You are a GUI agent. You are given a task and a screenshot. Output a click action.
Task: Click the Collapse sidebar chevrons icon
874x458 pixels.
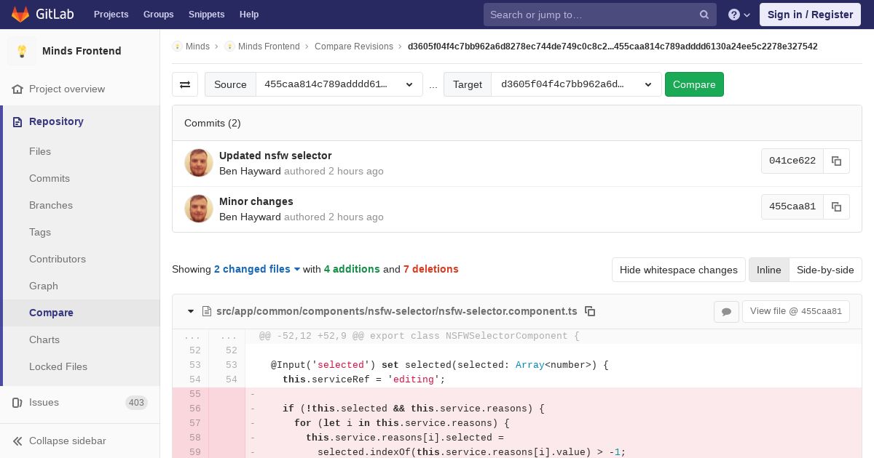pyautogui.click(x=17, y=441)
